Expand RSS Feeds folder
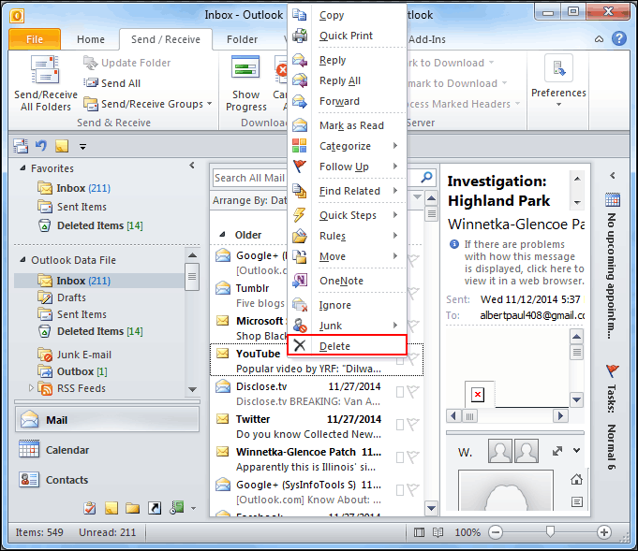Screen dimensions: 638x551 (x=31, y=388)
